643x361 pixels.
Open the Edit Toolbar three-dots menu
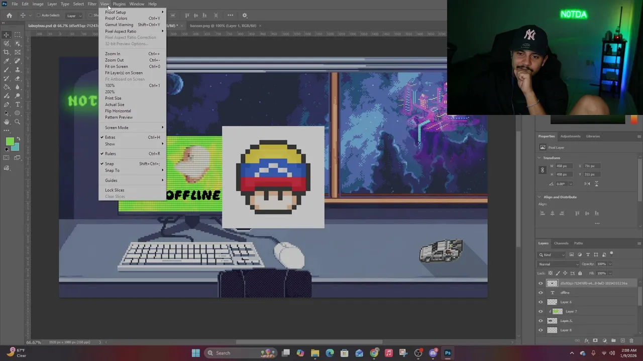tap(7, 130)
